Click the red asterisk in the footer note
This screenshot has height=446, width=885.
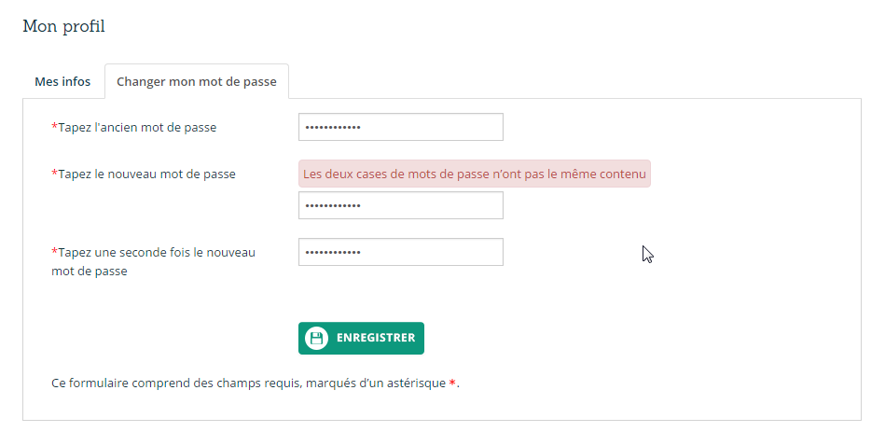click(x=452, y=383)
